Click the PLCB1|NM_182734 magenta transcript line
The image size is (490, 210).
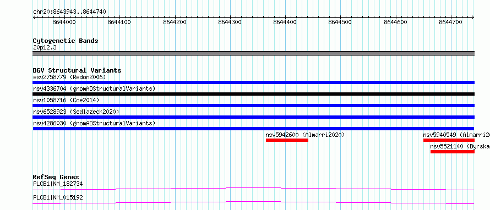point(253,189)
